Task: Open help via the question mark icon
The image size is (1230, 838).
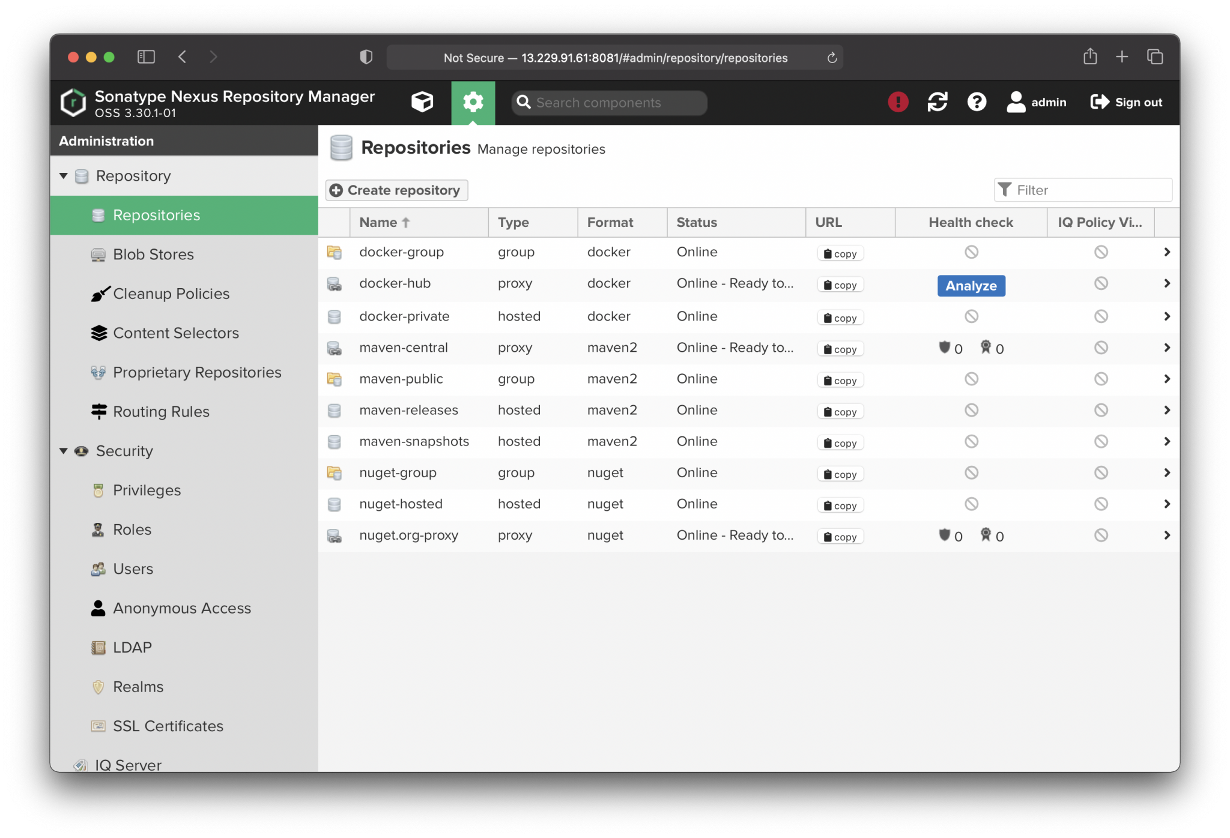Action: (x=977, y=102)
